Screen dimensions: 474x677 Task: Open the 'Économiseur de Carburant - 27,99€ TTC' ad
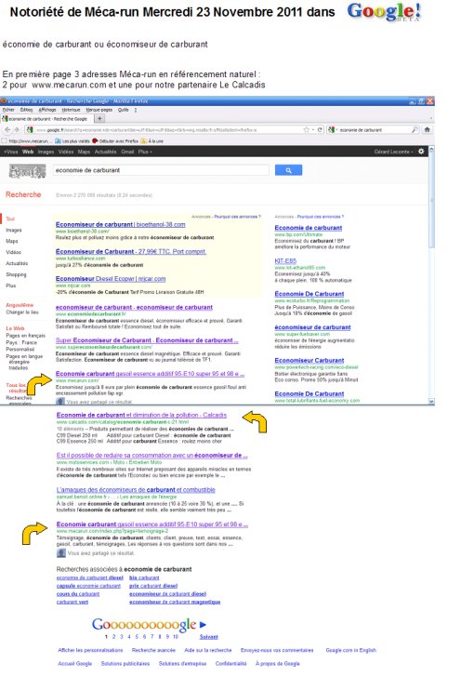(131, 251)
